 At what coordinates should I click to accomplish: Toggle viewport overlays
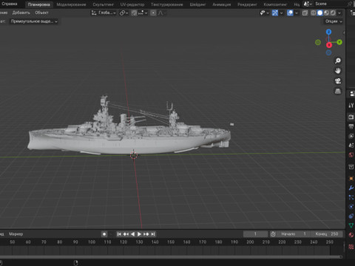(290, 13)
